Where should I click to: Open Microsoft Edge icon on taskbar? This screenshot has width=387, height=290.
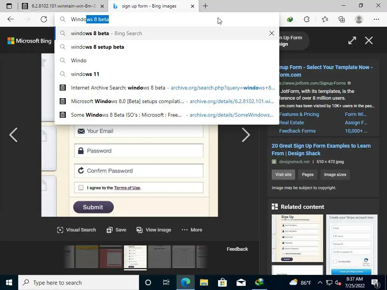[186, 282]
